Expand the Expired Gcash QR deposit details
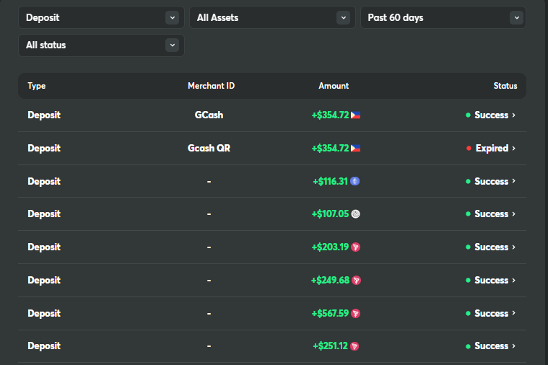The image size is (548, 365). click(513, 148)
